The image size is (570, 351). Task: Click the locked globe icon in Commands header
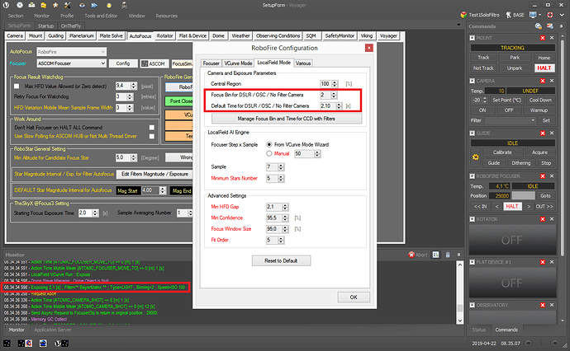pyautogui.click(x=539, y=26)
